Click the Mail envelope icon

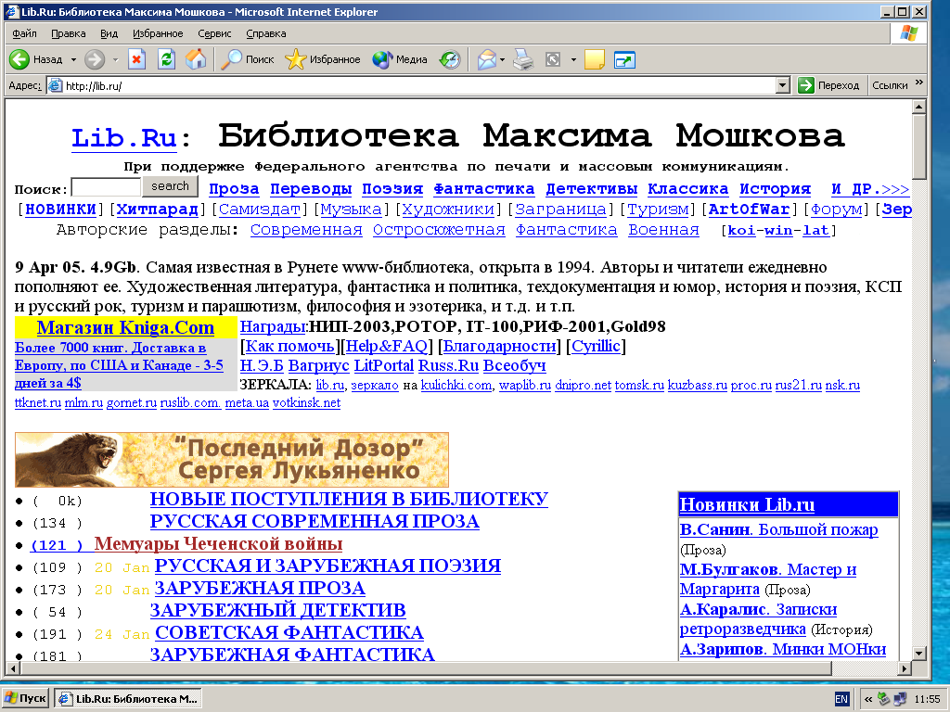tap(486, 59)
